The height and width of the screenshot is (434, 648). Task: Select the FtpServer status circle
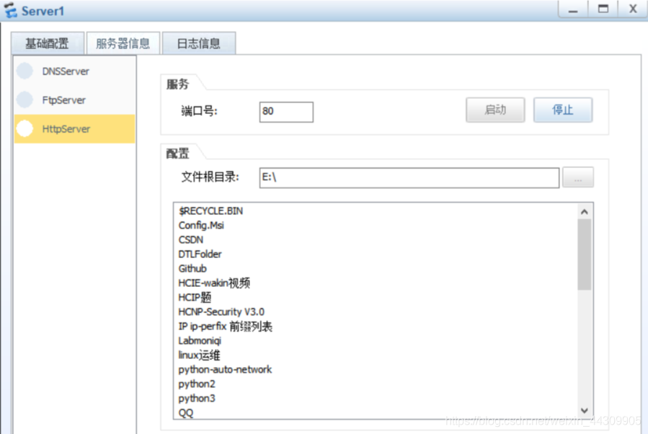25,99
